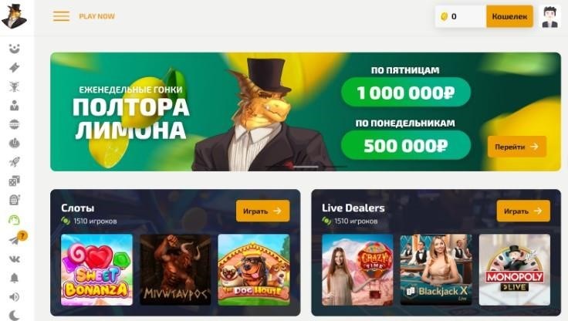Click Играть in the Live Dealers section
The image size is (568, 321).
tap(523, 211)
